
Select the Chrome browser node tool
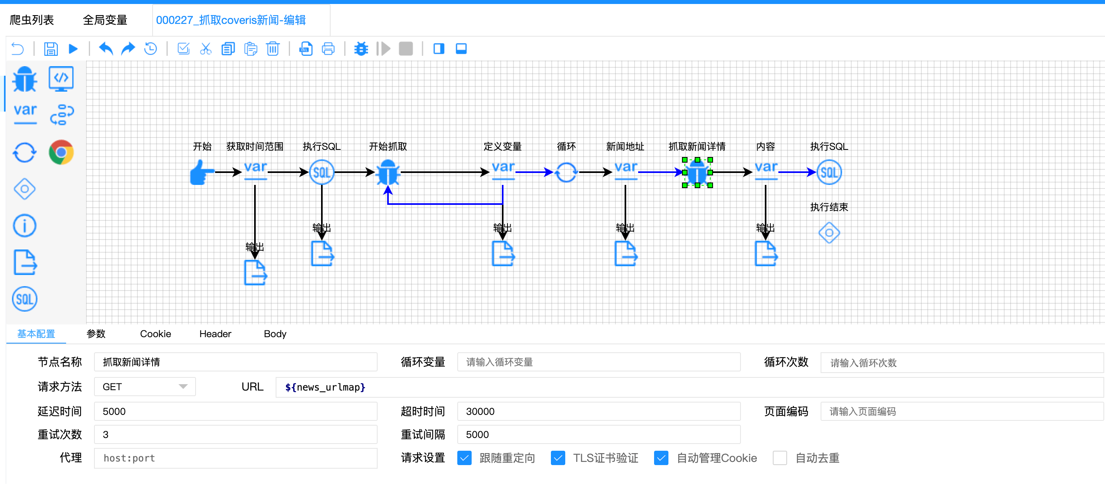[x=61, y=151]
